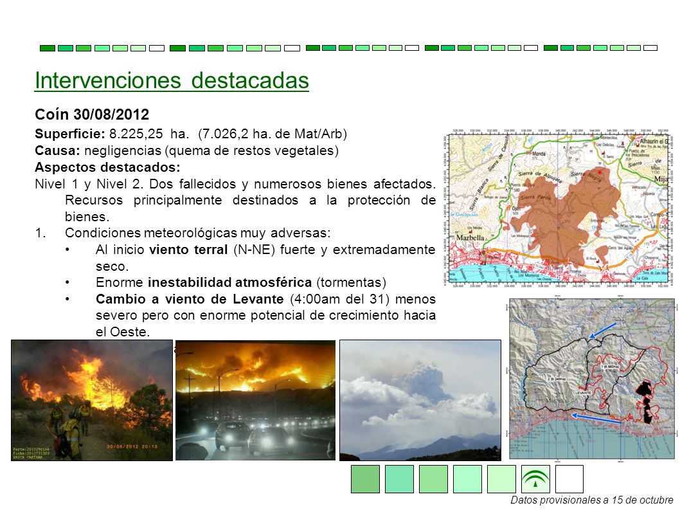Open the fire perimeter map with blue arrows
The width and height of the screenshot is (680, 510).
tap(592, 379)
